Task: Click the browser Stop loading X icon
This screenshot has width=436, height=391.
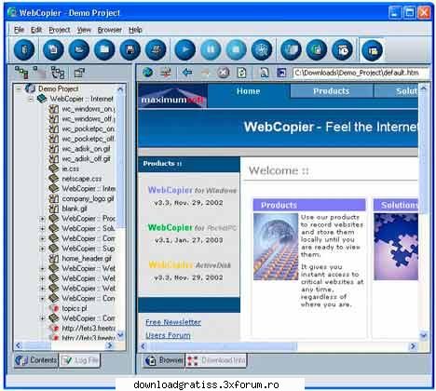Action: (x=223, y=73)
